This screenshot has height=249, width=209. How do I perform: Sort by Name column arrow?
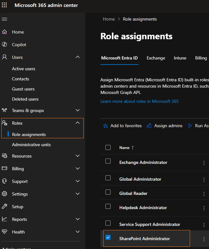pyautogui.click(x=133, y=148)
